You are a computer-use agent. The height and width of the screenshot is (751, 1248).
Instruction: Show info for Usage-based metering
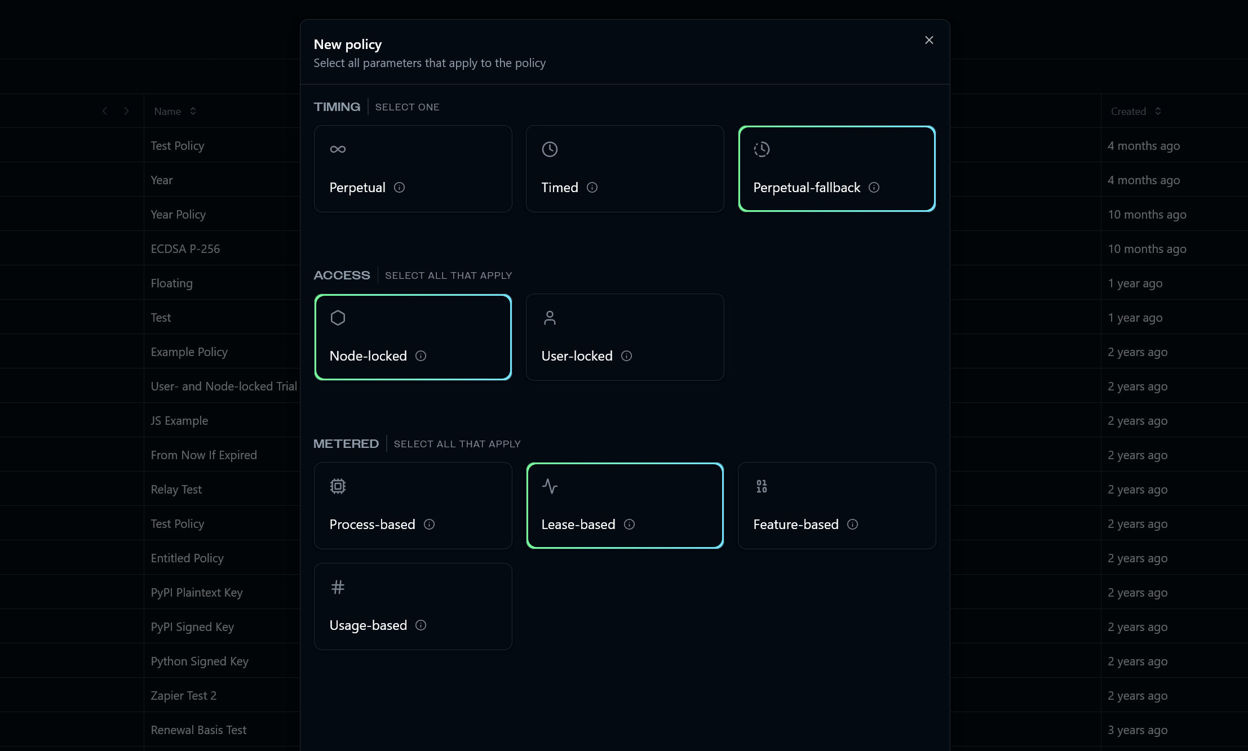[x=421, y=625]
